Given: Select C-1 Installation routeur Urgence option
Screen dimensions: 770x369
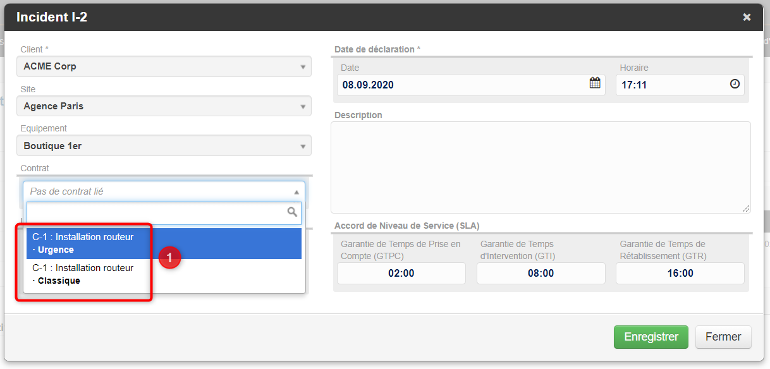Looking at the screenshot, I should pyautogui.click(x=162, y=243).
